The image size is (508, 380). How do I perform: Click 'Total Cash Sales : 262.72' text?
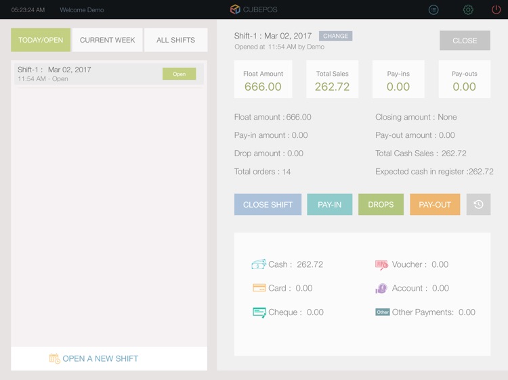click(421, 153)
